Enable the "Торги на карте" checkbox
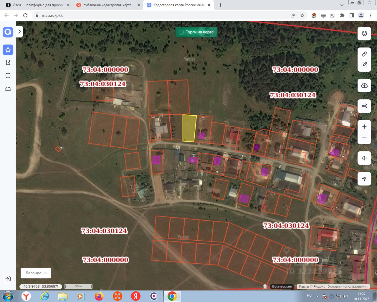The width and height of the screenshot is (377, 302). (181, 32)
